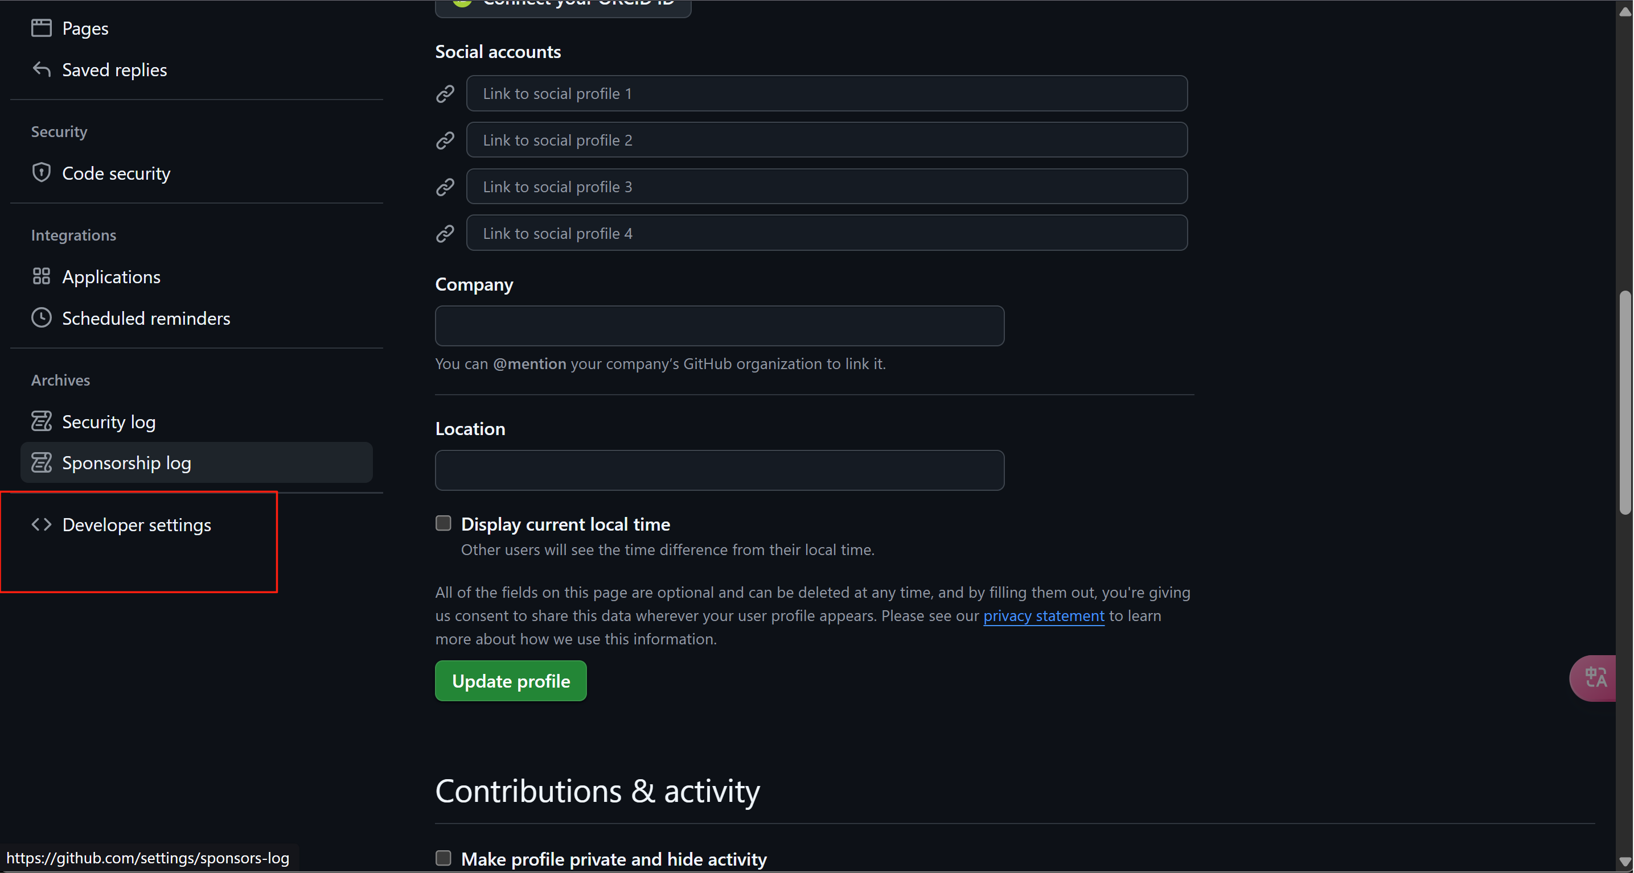Open the privacy statement link
The image size is (1634, 873).
[1042, 615]
